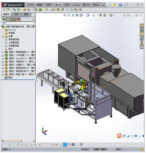
Task: Open the 文件 (File) menu
Action: click(x=31, y=5)
